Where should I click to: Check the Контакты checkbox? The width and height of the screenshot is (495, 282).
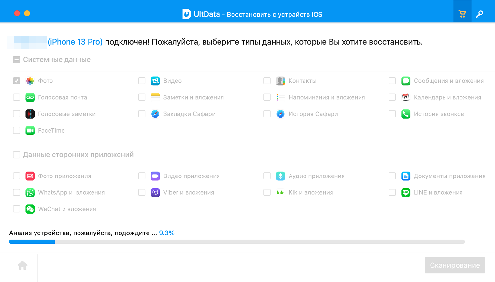point(267,81)
